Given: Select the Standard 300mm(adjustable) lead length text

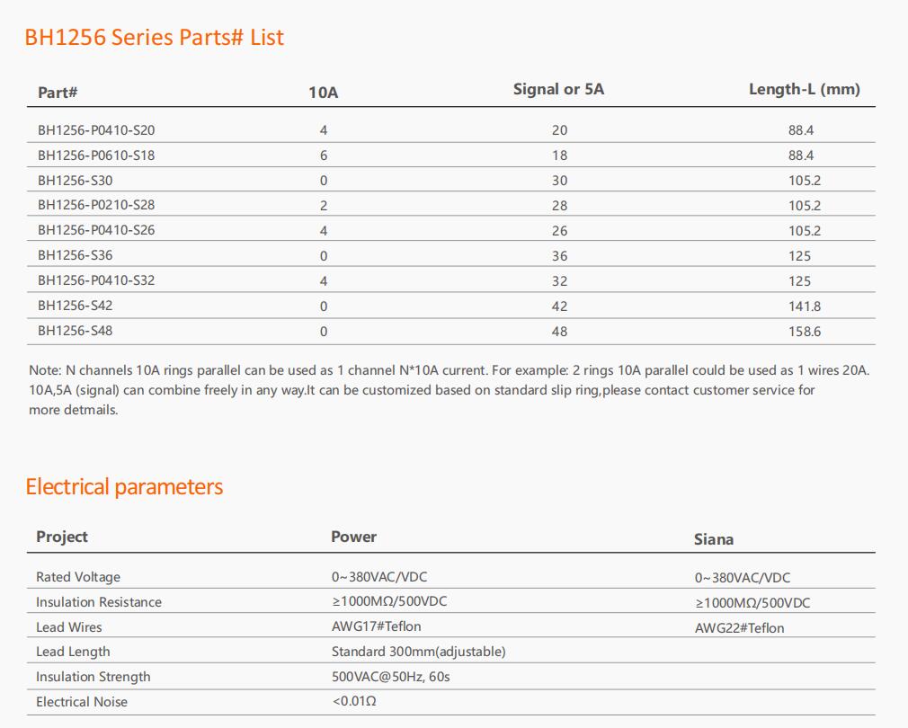Looking at the screenshot, I should pyautogui.click(x=419, y=652).
